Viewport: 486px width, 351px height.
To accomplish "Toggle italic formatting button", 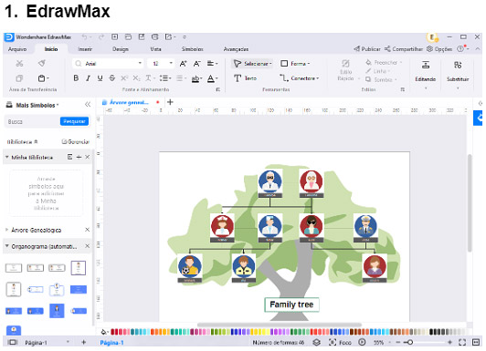I will (88, 78).
